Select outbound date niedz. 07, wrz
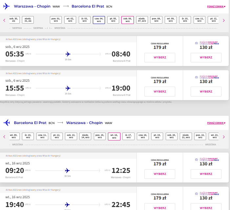The width and height of the screenshot is (230, 210). (x=142, y=20)
